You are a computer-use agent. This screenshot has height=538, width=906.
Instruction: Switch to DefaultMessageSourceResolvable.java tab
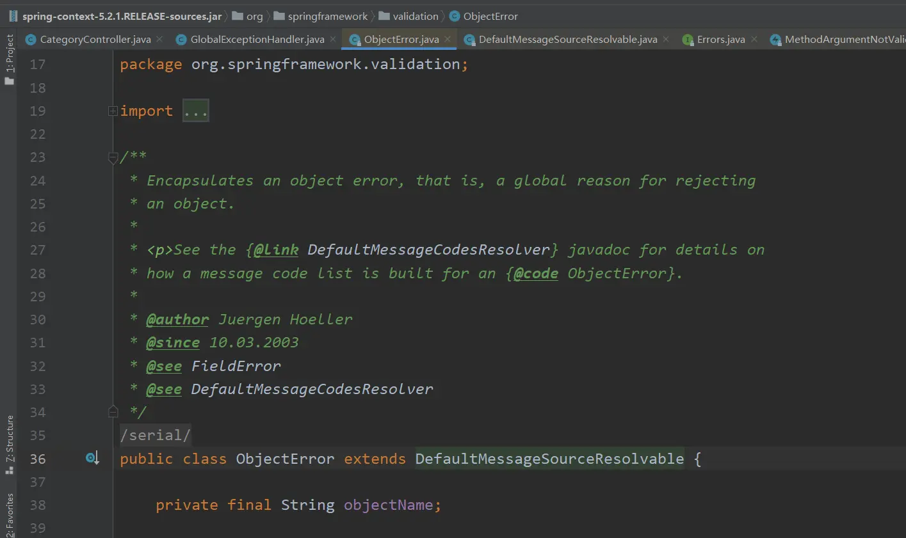[567, 40]
